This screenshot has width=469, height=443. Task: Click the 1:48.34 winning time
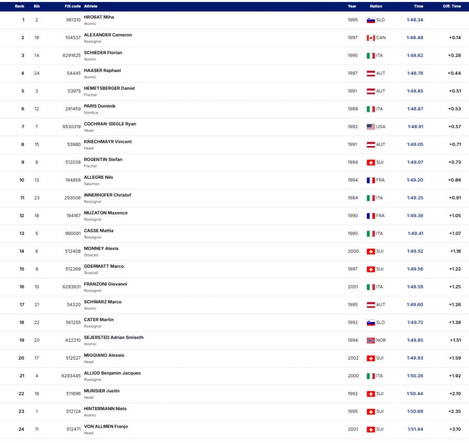coord(415,20)
